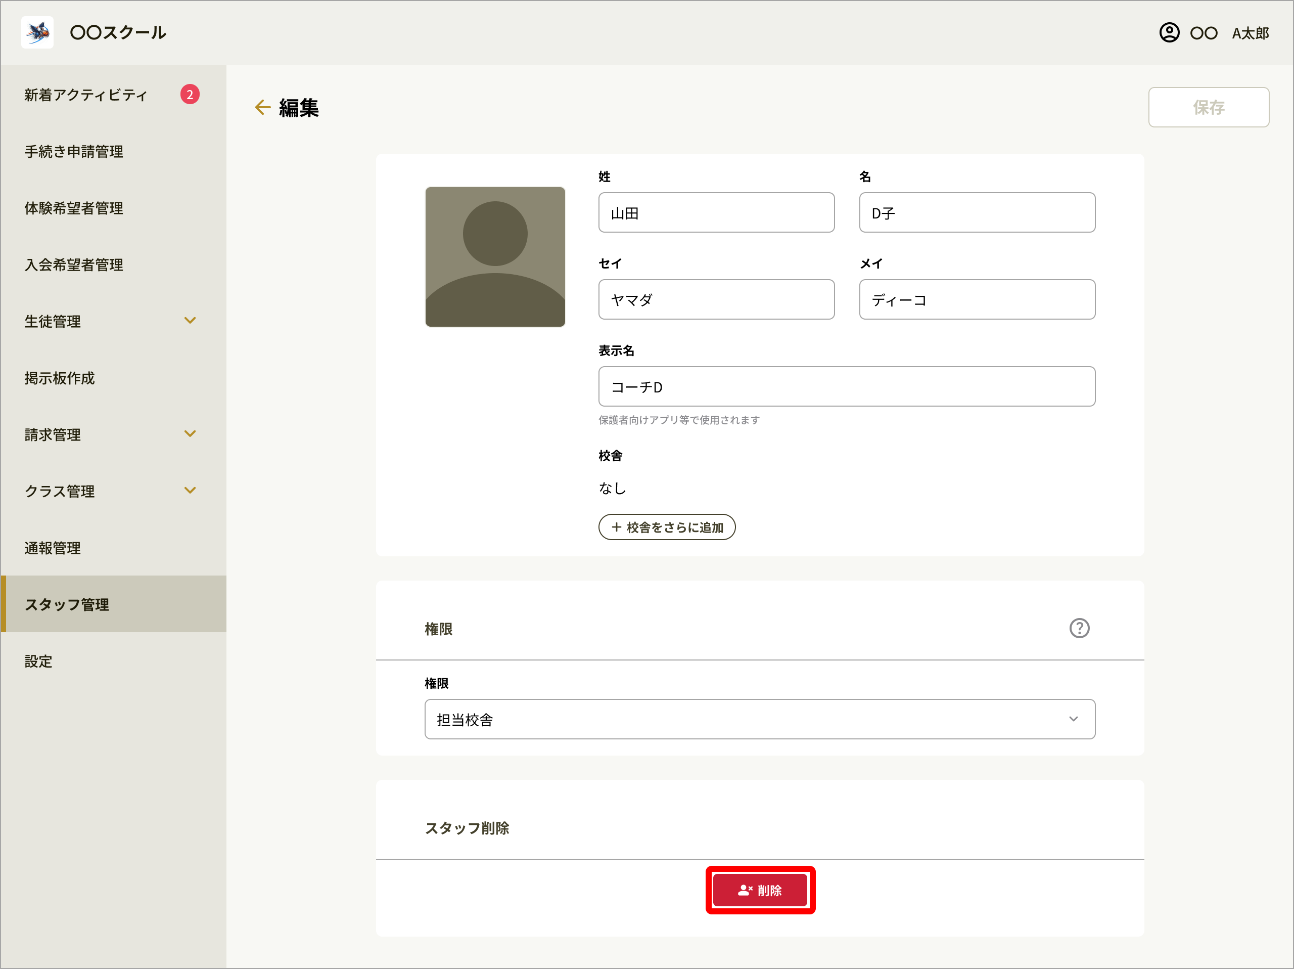1294x969 pixels.
Task: Expand the 請求管理 sidebar chevron
Action: [x=190, y=433]
